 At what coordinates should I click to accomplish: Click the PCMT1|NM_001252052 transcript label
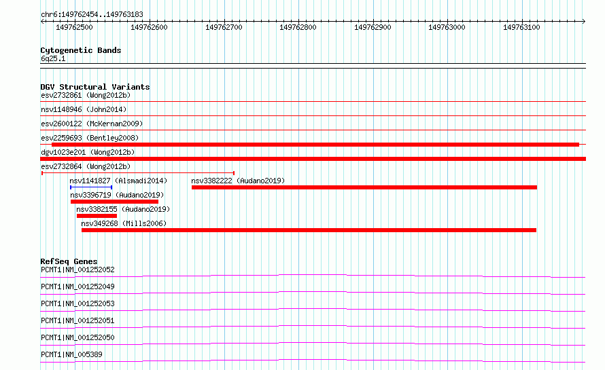(77, 270)
